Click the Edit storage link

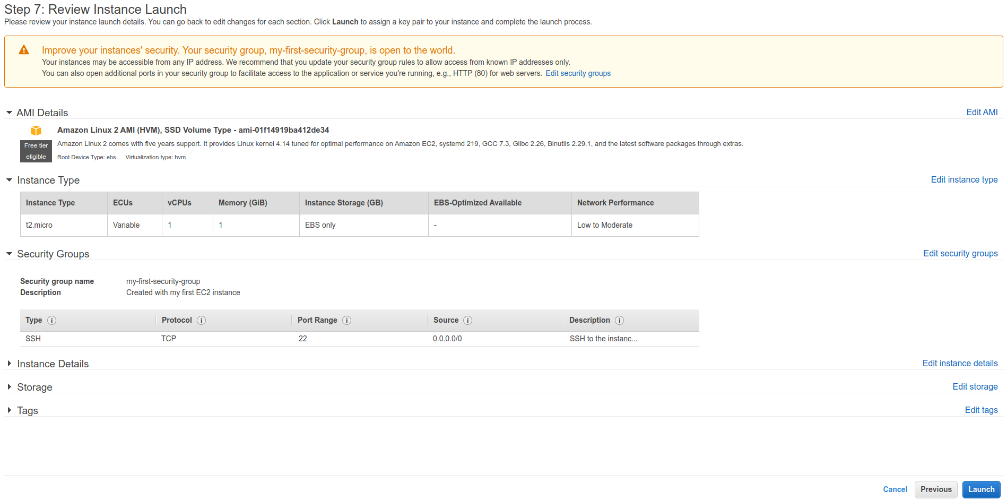click(x=975, y=386)
